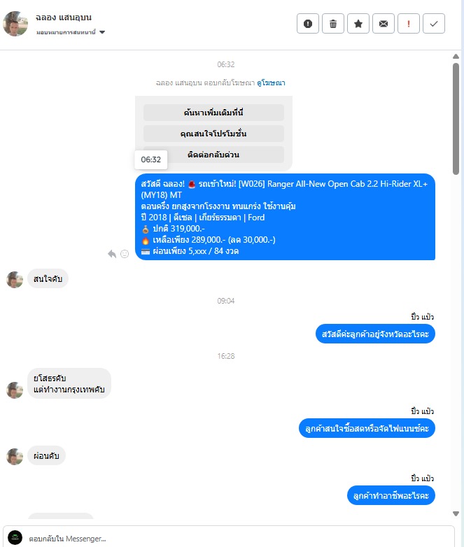Image resolution: width=464 pixels, height=547 pixels.
Task: Choose คุณสนใจโปรโมชั่น quick reply button
Action: click(213, 134)
